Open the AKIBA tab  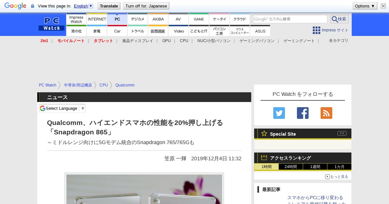tap(158, 19)
